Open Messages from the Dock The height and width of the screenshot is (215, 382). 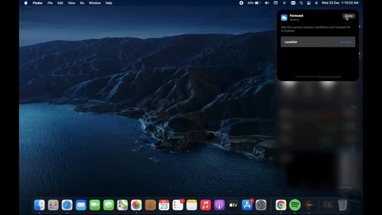109,205
